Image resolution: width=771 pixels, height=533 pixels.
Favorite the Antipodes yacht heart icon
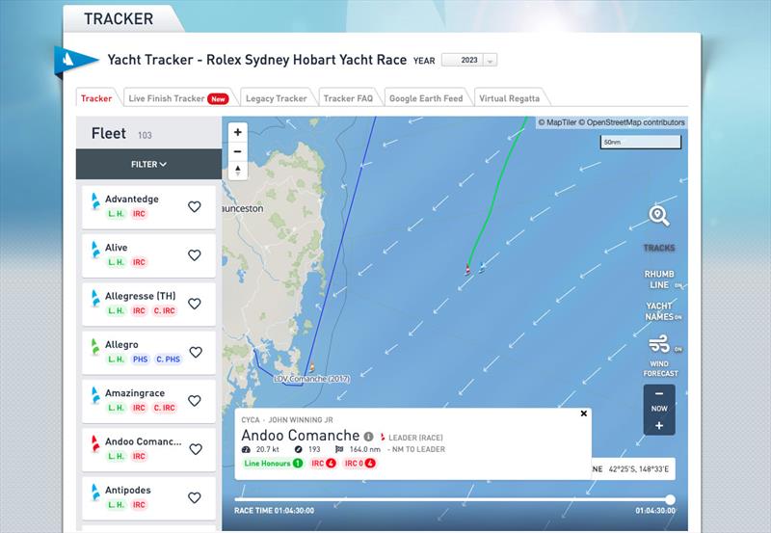pyautogui.click(x=195, y=497)
